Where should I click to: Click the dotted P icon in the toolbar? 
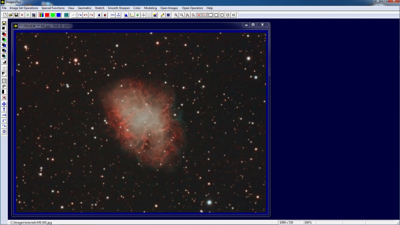pyautogui.click(x=118, y=15)
